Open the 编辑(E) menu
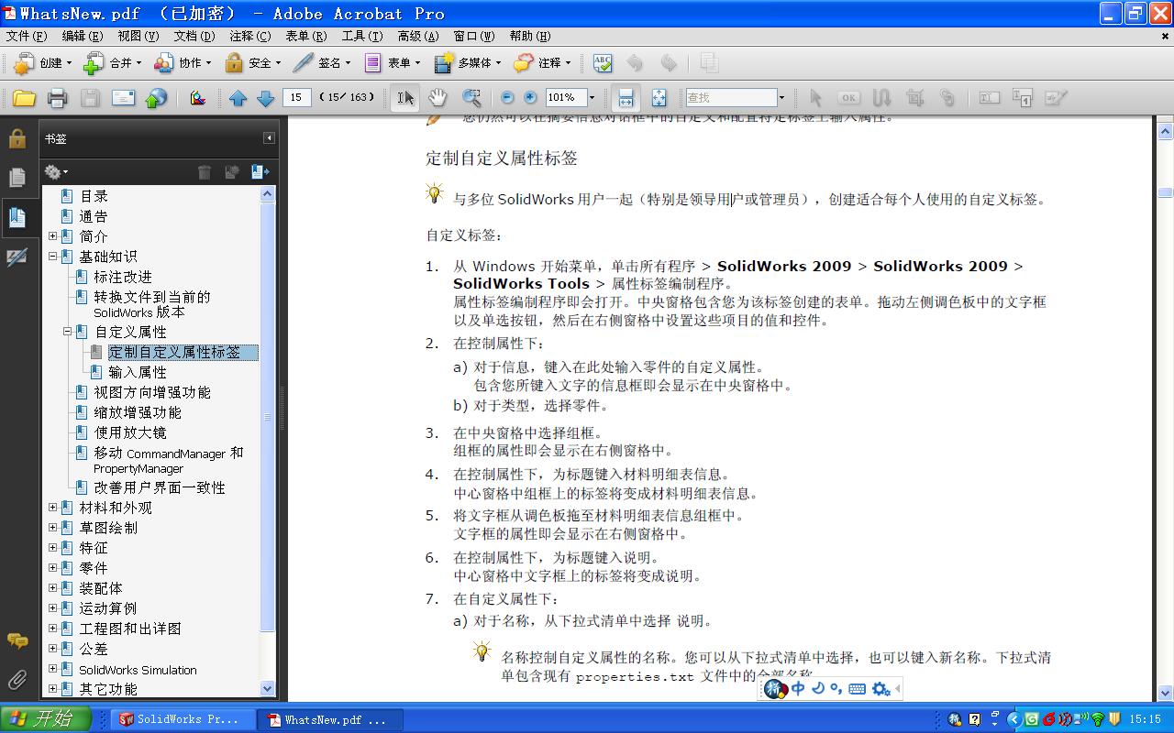Image resolution: width=1174 pixels, height=733 pixels. (83, 37)
